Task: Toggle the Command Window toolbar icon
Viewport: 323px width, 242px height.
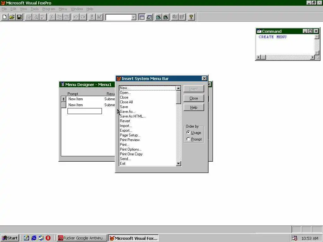Action: point(142,17)
